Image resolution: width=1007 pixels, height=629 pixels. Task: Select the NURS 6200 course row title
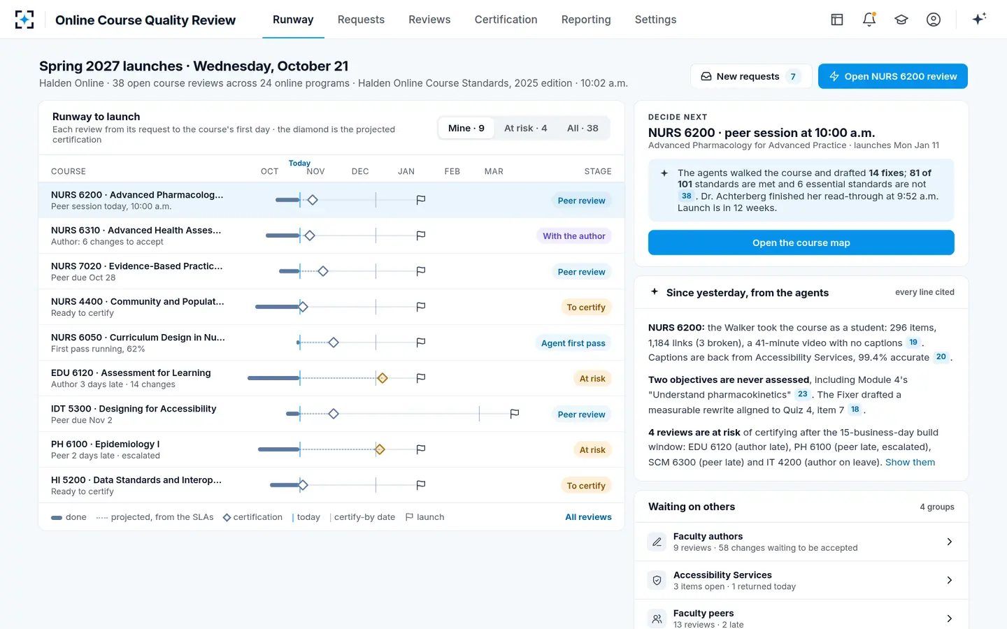click(137, 195)
